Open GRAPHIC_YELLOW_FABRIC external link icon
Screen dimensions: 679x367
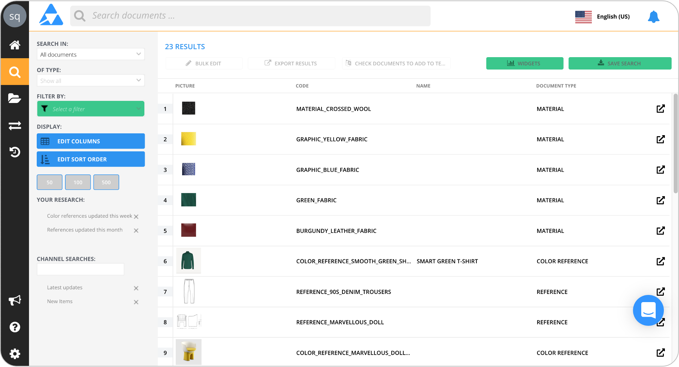point(661,139)
